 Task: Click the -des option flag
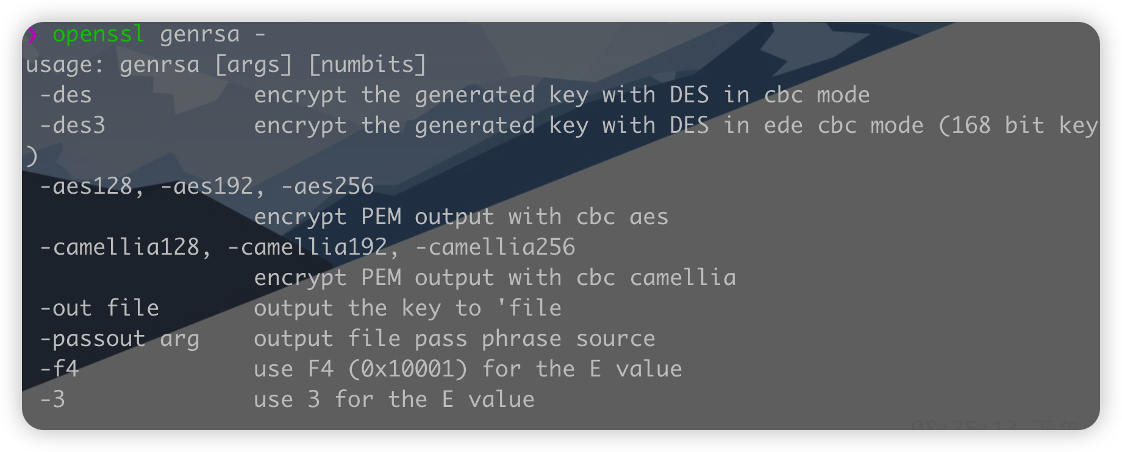coord(66,95)
